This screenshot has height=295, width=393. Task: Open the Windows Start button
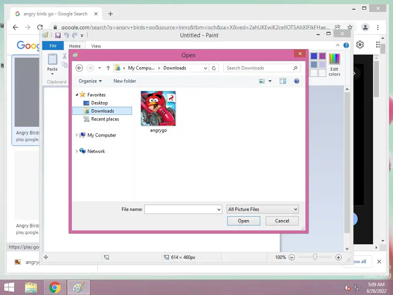tap(9, 287)
